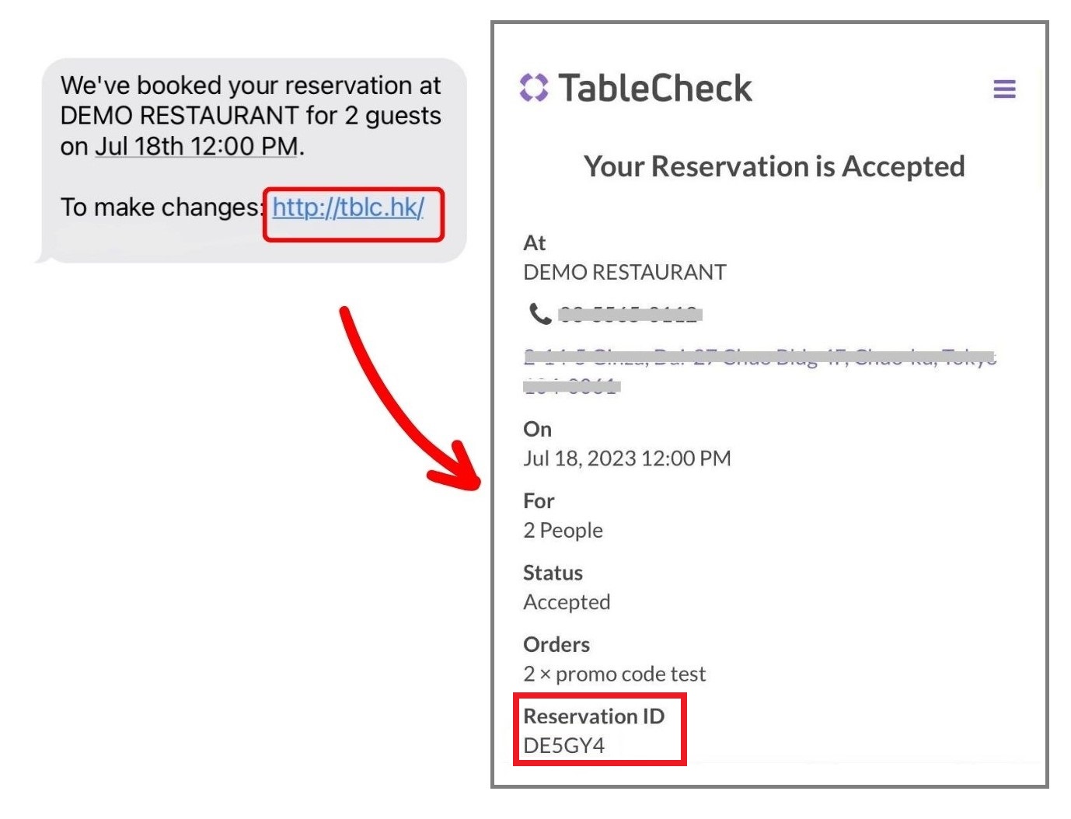Click the 'Orders' section label

[x=556, y=644]
